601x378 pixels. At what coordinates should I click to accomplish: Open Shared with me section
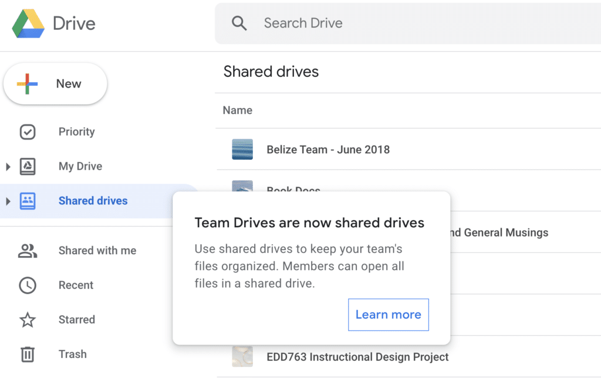tap(97, 251)
